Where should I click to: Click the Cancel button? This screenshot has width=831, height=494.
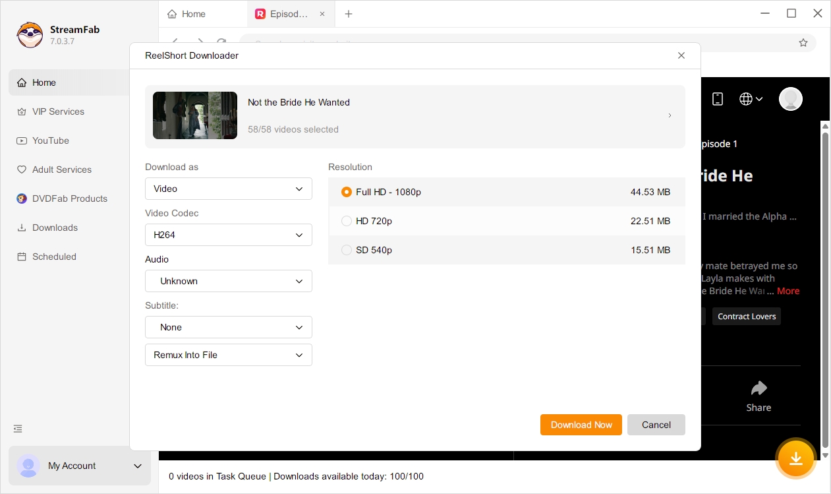click(656, 425)
